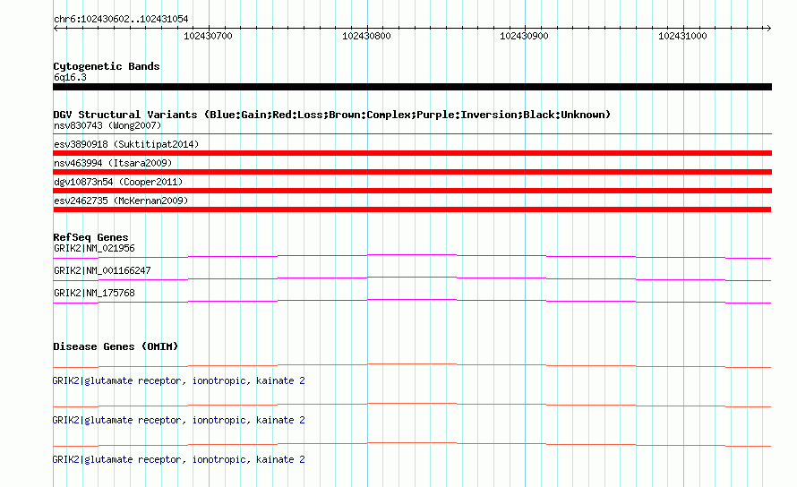The height and width of the screenshot is (487, 797).
Task: Click the thin red nsv830743 variant line
Action: coord(412,133)
